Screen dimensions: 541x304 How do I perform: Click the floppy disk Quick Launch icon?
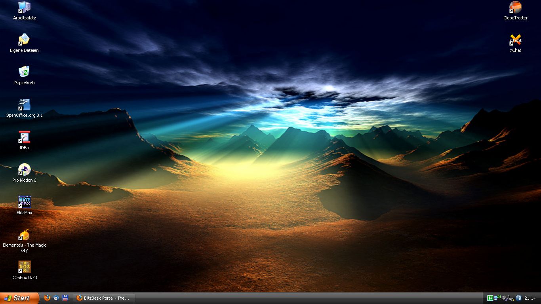[x=65, y=298]
